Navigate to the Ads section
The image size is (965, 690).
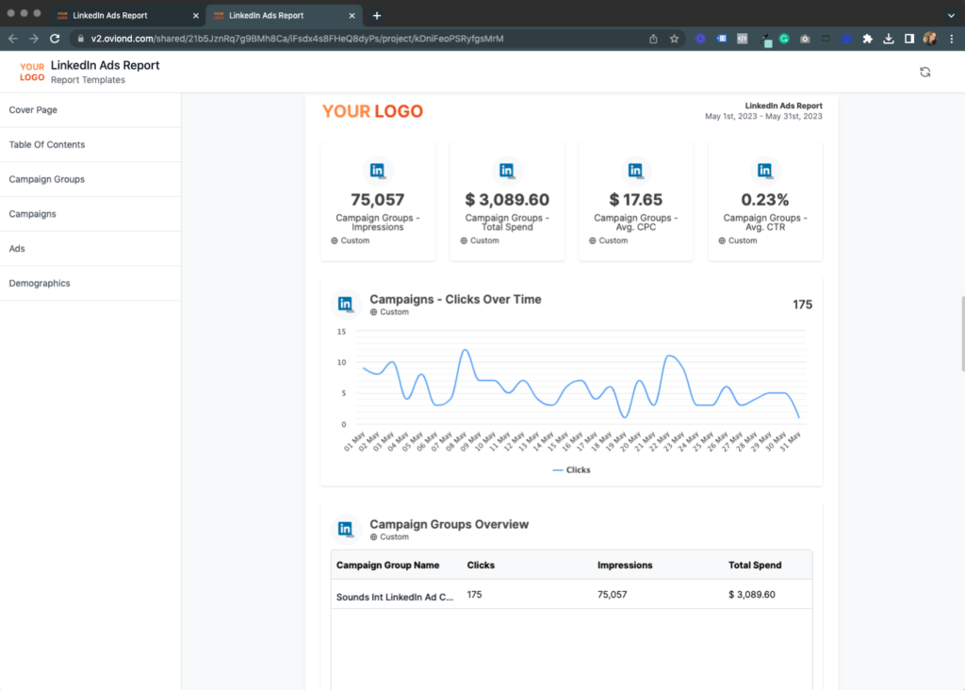90,249
